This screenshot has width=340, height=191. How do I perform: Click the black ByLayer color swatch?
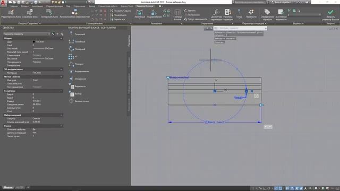tap(33, 41)
